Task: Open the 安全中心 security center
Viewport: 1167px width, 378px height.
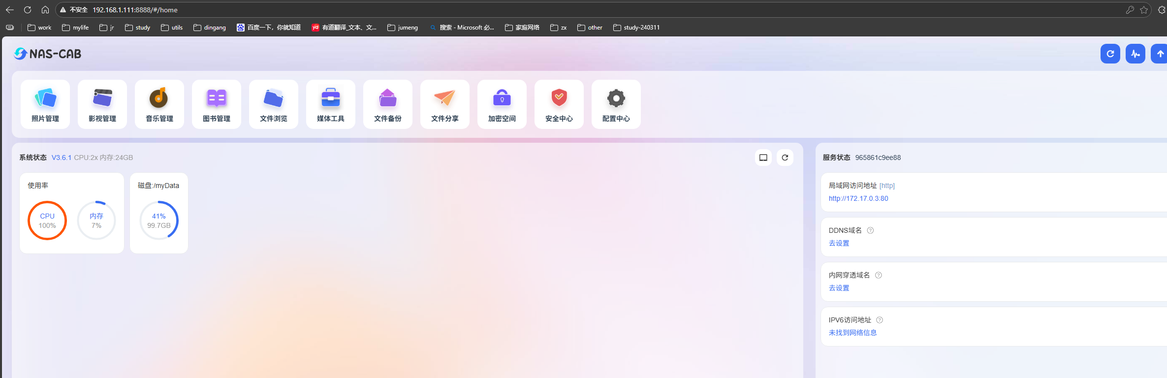Action: 559,104
